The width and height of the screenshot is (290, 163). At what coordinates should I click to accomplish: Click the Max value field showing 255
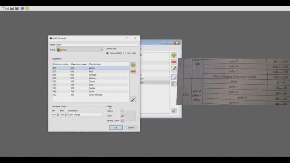[63, 115]
